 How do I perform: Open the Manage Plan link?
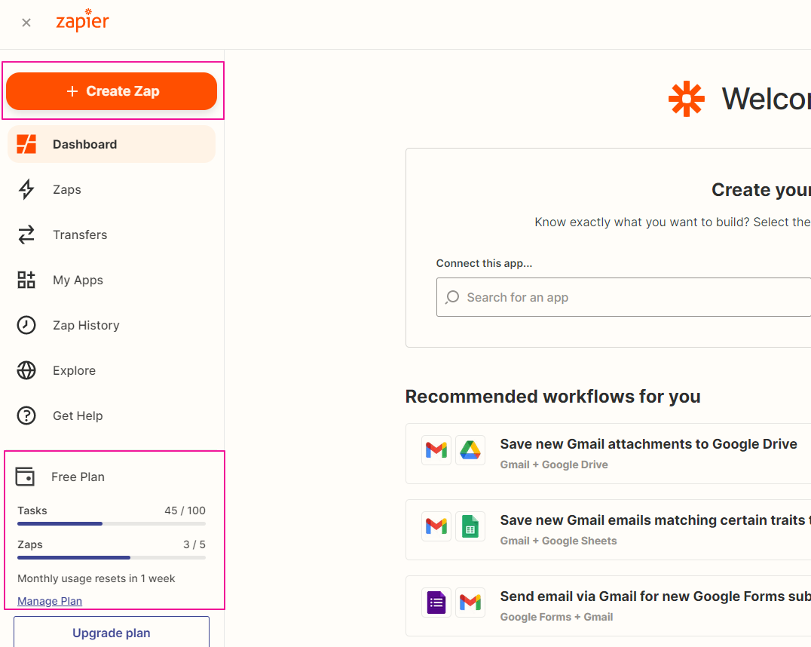(50, 601)
